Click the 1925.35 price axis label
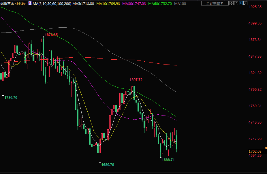Image resolution: width=267 pixels, height=174 pixels. pyautogui.click(x=255, y=7)
